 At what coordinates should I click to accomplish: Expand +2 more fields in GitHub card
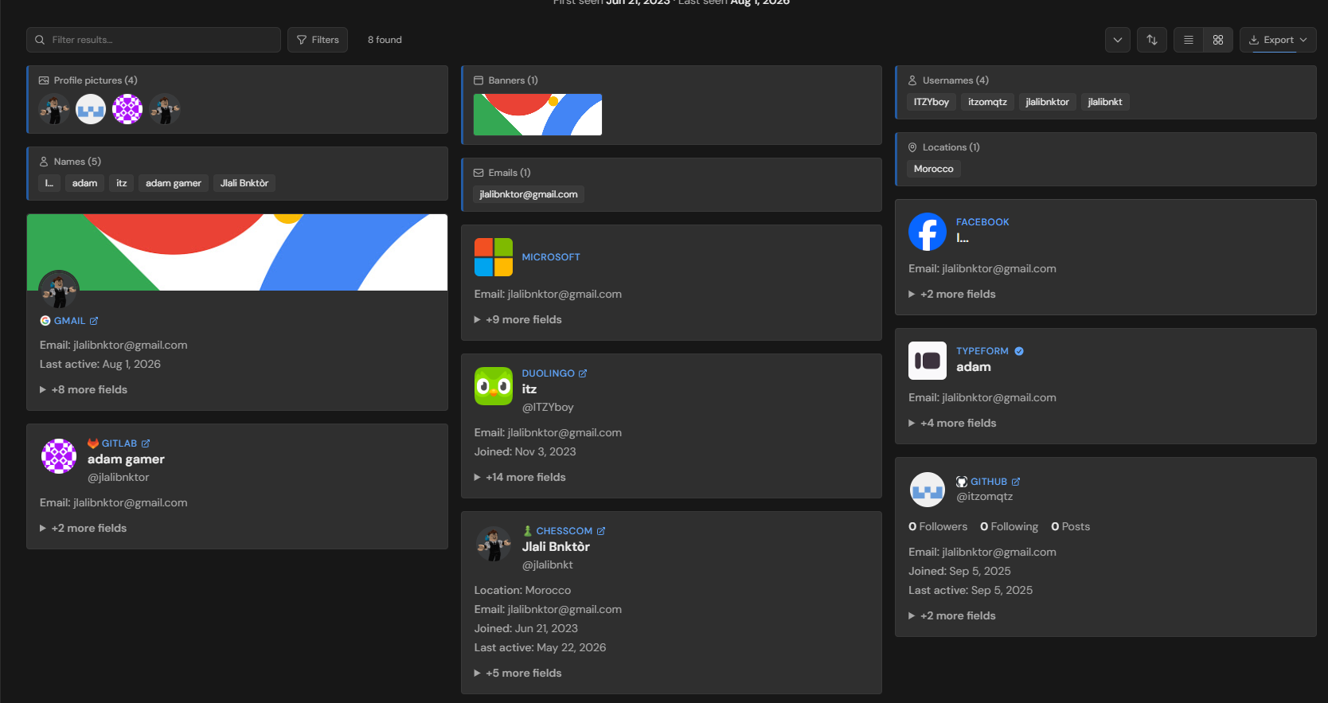coord(952,615)
